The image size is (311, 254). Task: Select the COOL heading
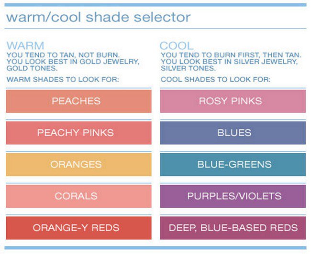tap(176, 46)
